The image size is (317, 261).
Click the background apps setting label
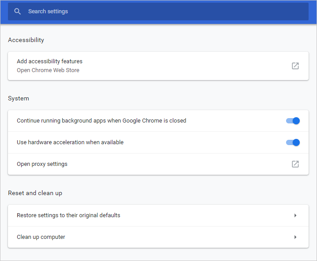(101, 121)
